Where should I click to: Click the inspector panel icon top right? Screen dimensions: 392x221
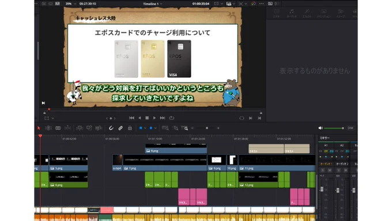coord(270,3)
